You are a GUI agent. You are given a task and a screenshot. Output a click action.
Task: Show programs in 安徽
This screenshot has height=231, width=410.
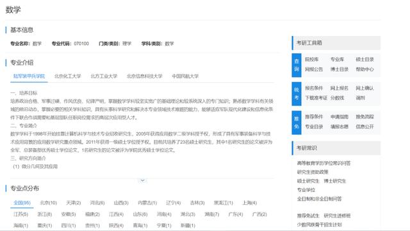[x=69, y=214]
